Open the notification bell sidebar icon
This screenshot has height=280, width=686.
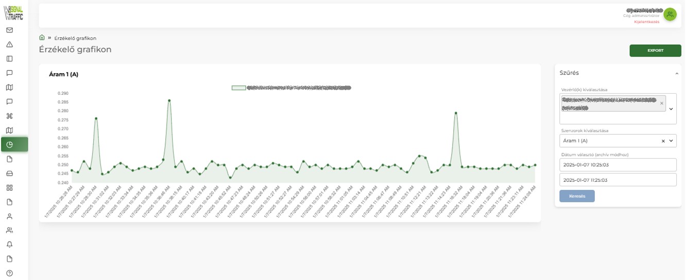click(9, 244)
